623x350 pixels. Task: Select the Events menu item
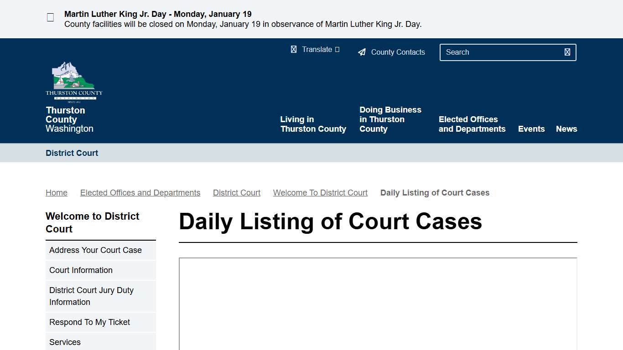click(531, 129)
